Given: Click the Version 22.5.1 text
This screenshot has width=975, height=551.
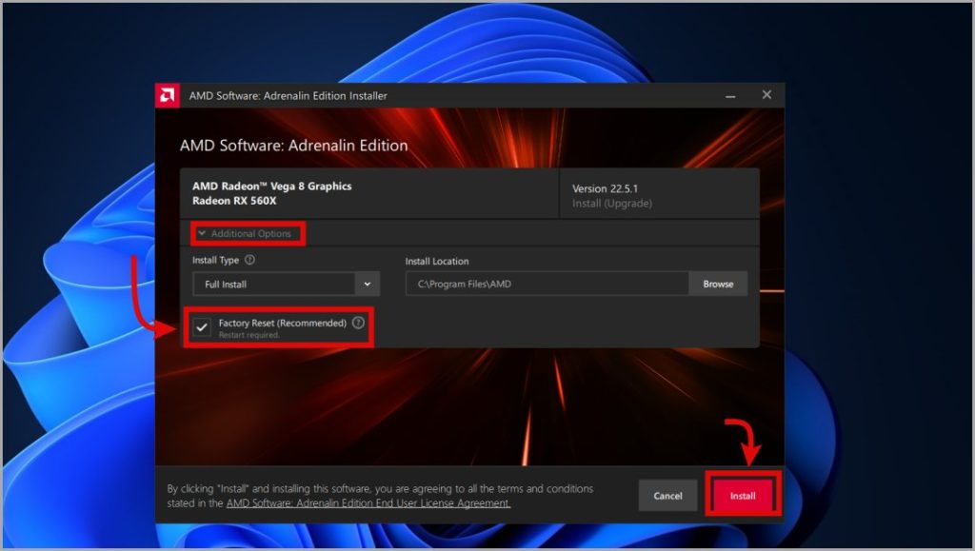Looking at the screenshot, I should click(x=605, y=188).
